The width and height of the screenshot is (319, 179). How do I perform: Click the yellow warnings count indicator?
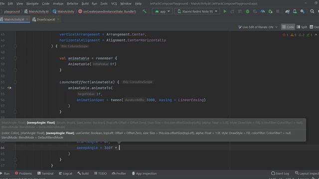tap(294, 35)
